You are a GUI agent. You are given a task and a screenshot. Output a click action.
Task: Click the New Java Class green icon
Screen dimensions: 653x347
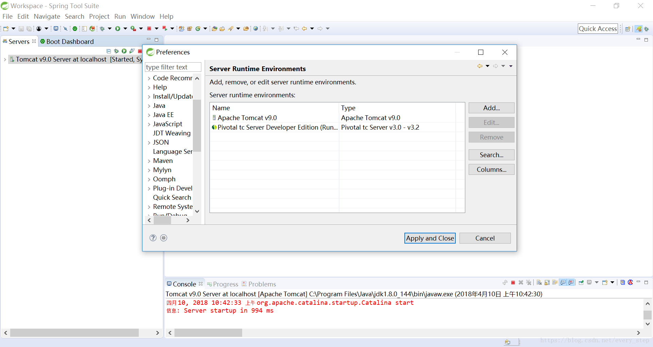point(198,29)
